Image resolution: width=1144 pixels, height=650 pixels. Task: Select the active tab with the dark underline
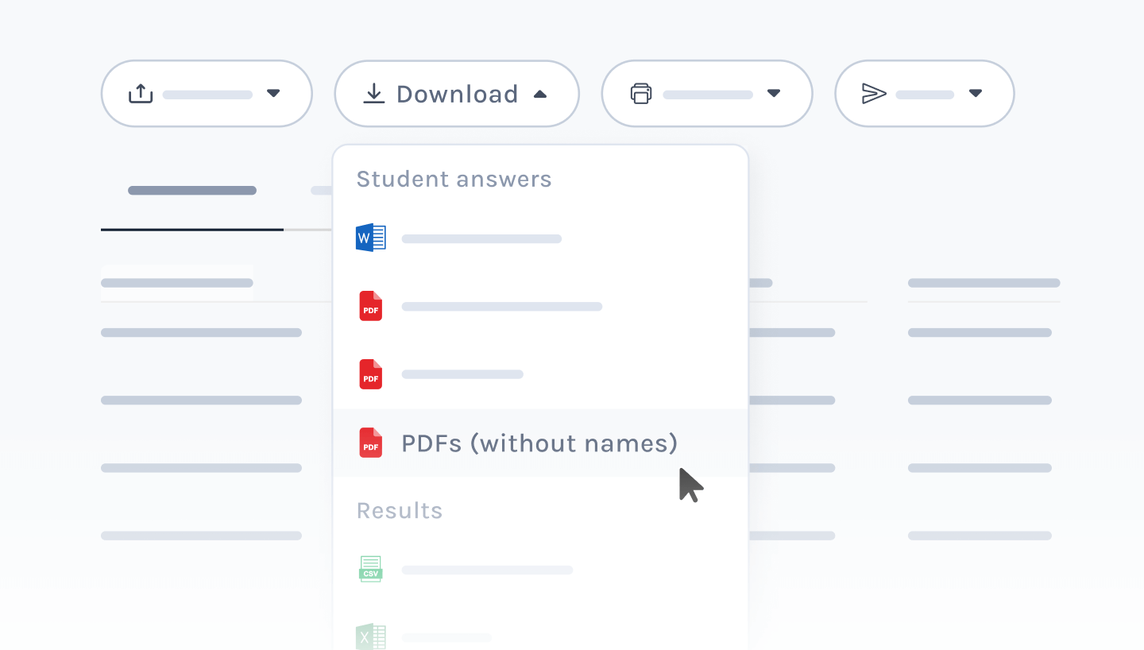tap(192, 191)
